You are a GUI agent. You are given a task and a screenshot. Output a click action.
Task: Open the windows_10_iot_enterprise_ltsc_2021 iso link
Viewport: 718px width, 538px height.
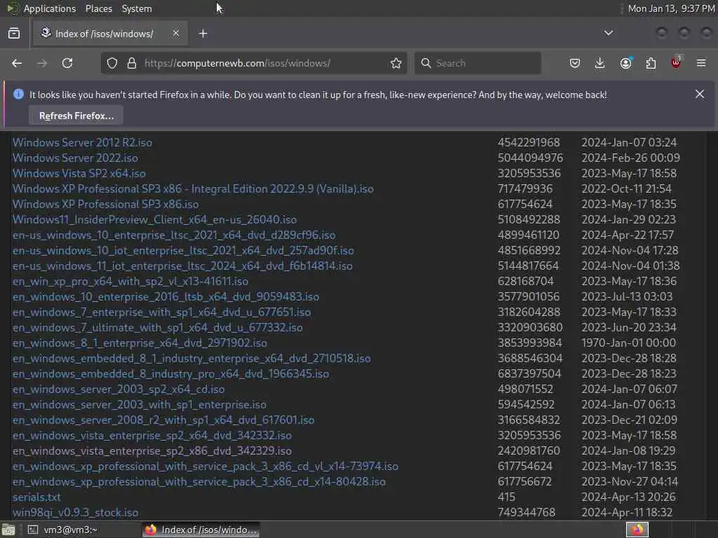[183, 250]
